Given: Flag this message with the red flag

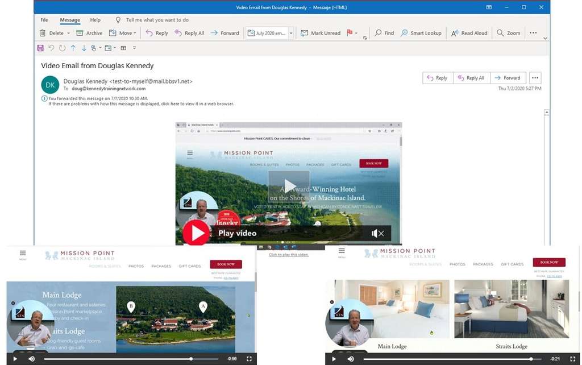Looking at the screenshot, I should pos(350,32).
